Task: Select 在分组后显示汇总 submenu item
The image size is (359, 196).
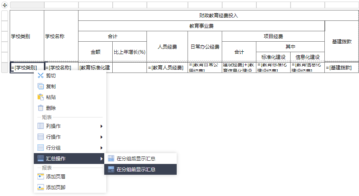Action: (x=140, y=158)
